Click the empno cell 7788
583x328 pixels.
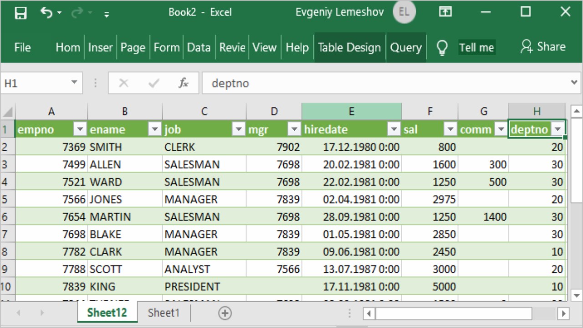pyautogui.click(x=51, y=269)
